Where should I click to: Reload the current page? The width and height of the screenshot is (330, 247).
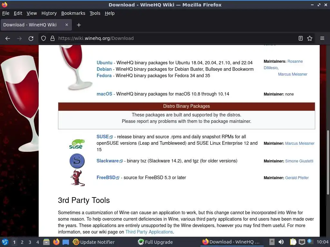(x=31, y=39)
